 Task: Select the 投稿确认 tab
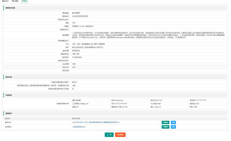25,1
